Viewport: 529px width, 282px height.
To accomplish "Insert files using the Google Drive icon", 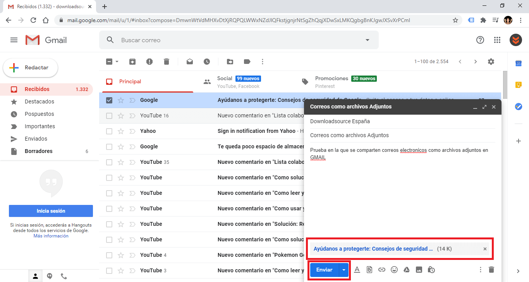I will [x=407, y=270].
